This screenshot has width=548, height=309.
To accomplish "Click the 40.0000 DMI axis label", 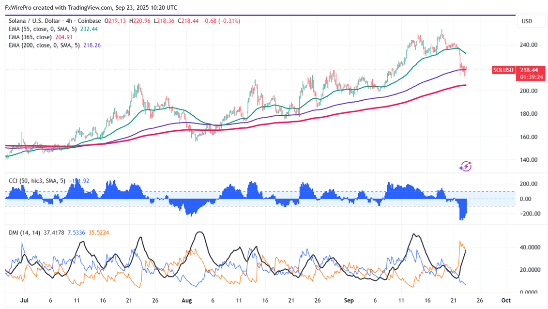I will pyautogui.click(x=529, y=247).
